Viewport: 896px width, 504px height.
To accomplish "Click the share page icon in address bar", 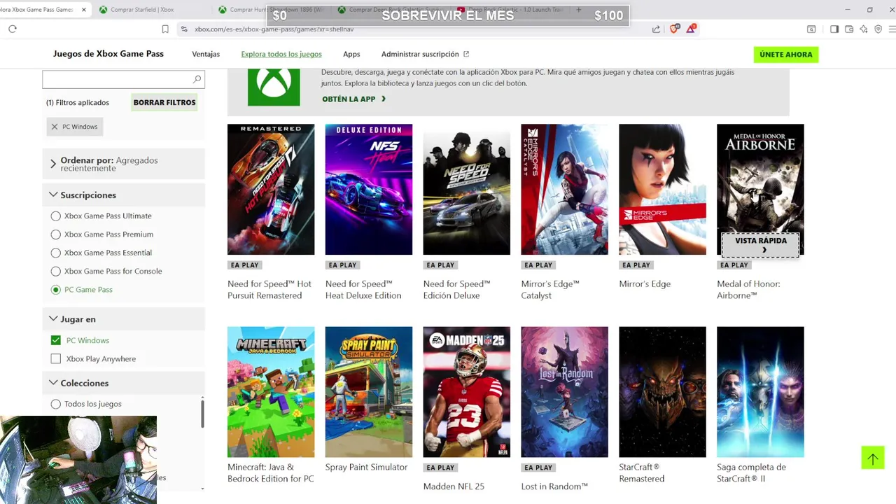I will tap(656, 29).
